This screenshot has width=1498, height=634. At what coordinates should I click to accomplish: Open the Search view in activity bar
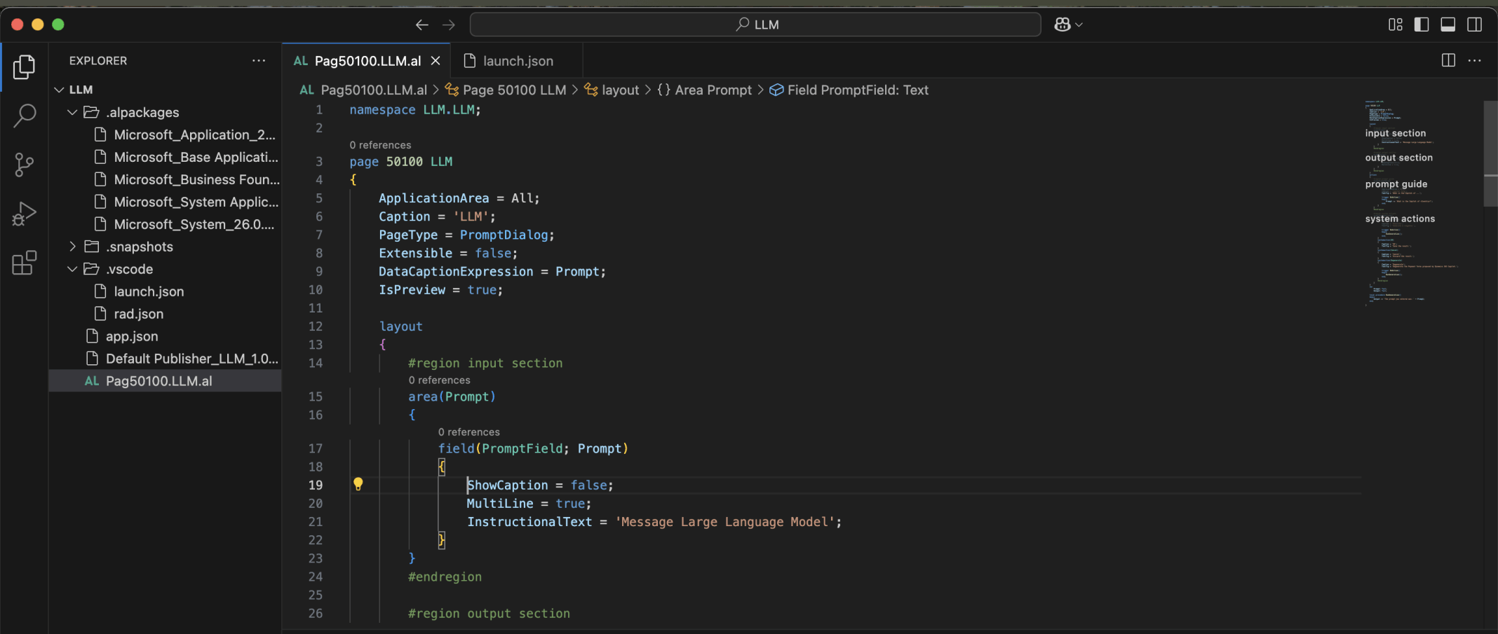tap(25, 116)
